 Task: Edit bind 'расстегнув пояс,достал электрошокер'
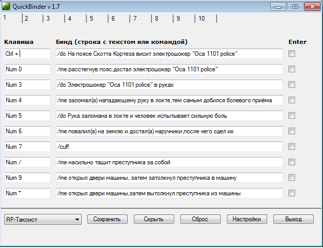click(x=170, y=69)
